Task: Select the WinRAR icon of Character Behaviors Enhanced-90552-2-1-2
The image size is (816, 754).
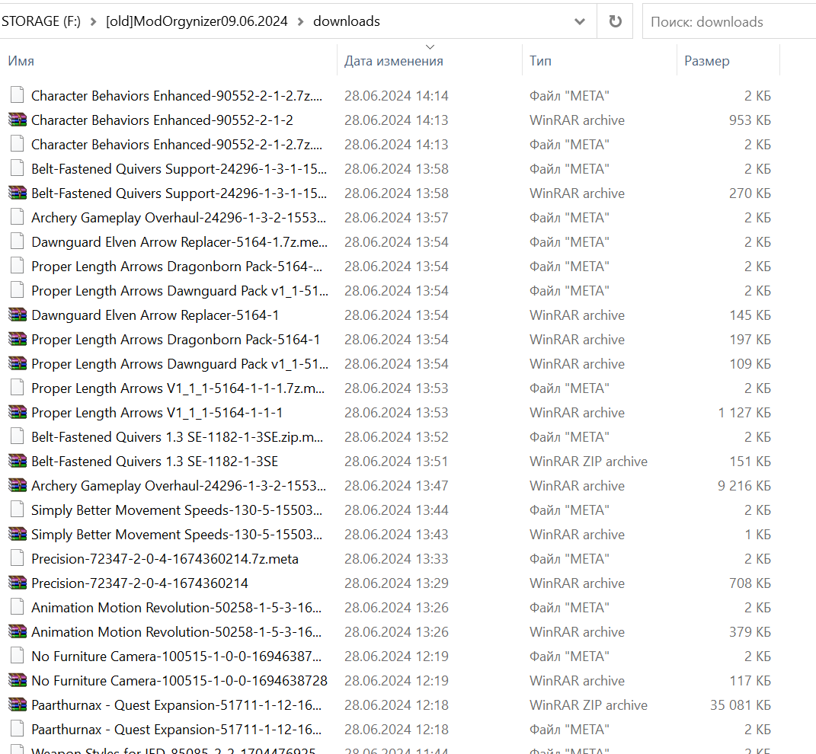Action: click(18, 120)
